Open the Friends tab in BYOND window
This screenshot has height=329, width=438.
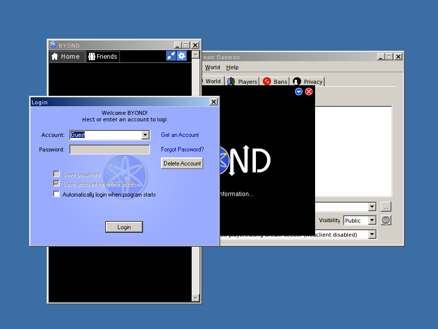click(103, 56)
